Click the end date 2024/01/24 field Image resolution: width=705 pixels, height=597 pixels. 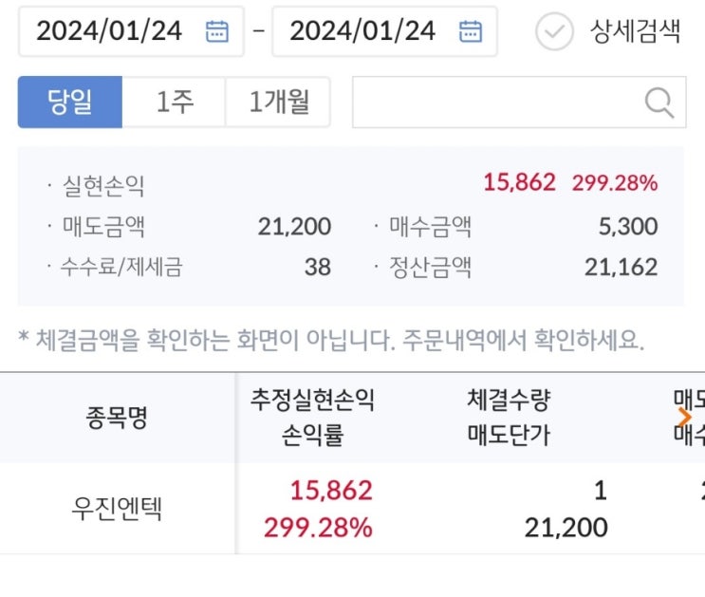pyautogui.click(x=362, y=31)
